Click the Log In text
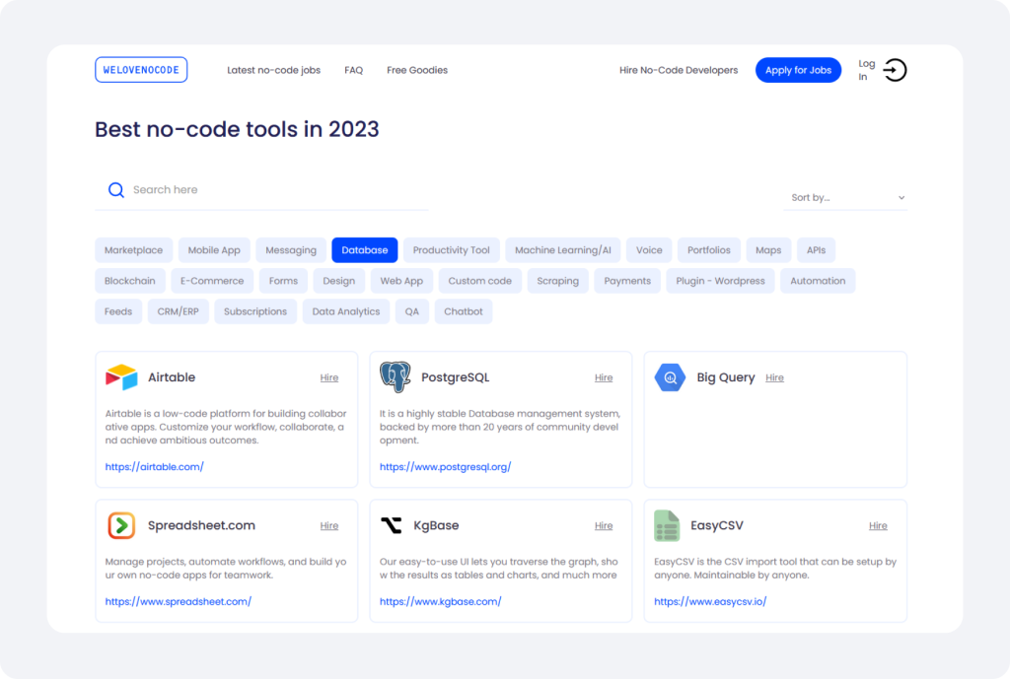1010x679 pixels. tap(867, 70)
